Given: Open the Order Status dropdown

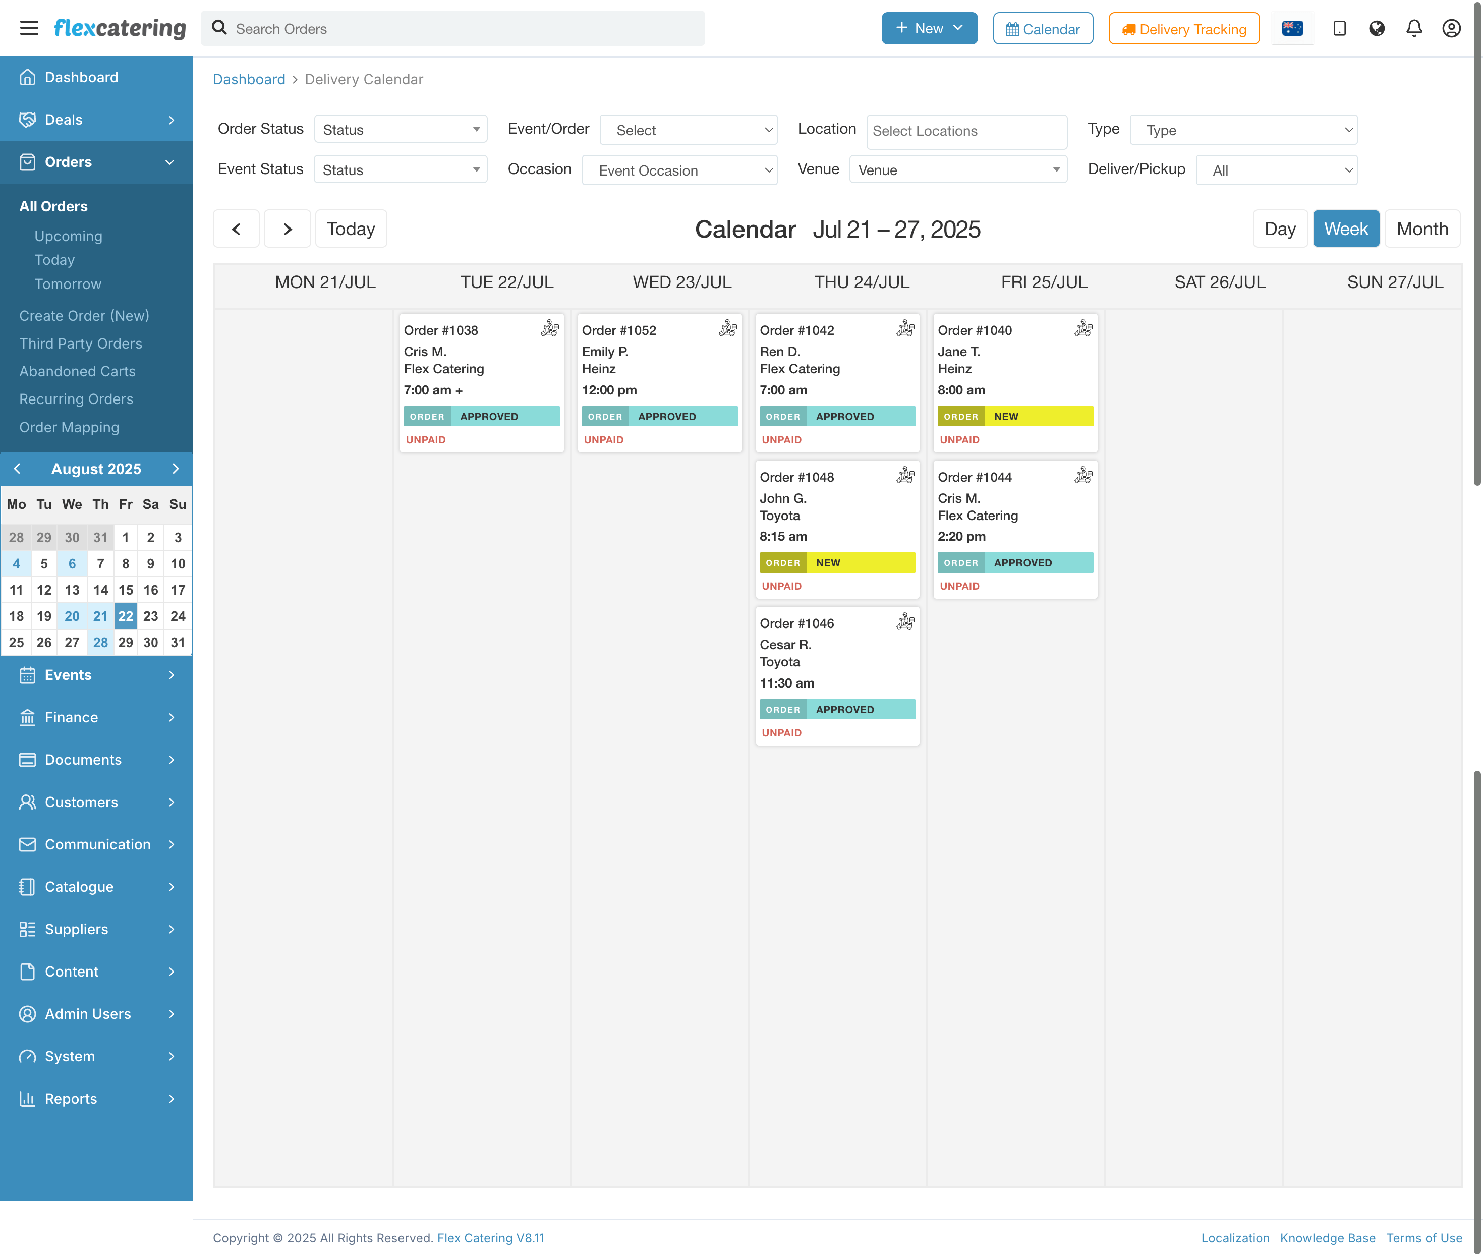Looking at the screenshot, I should [400, 129].
